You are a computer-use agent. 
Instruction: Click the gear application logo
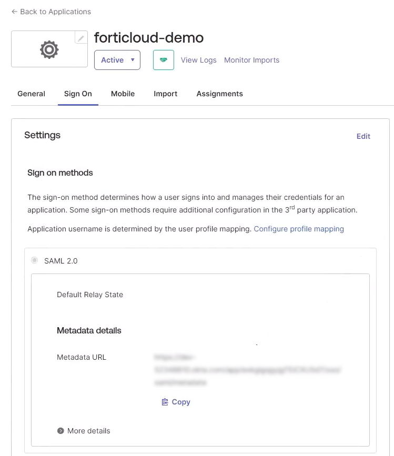[x=49, y=49]
